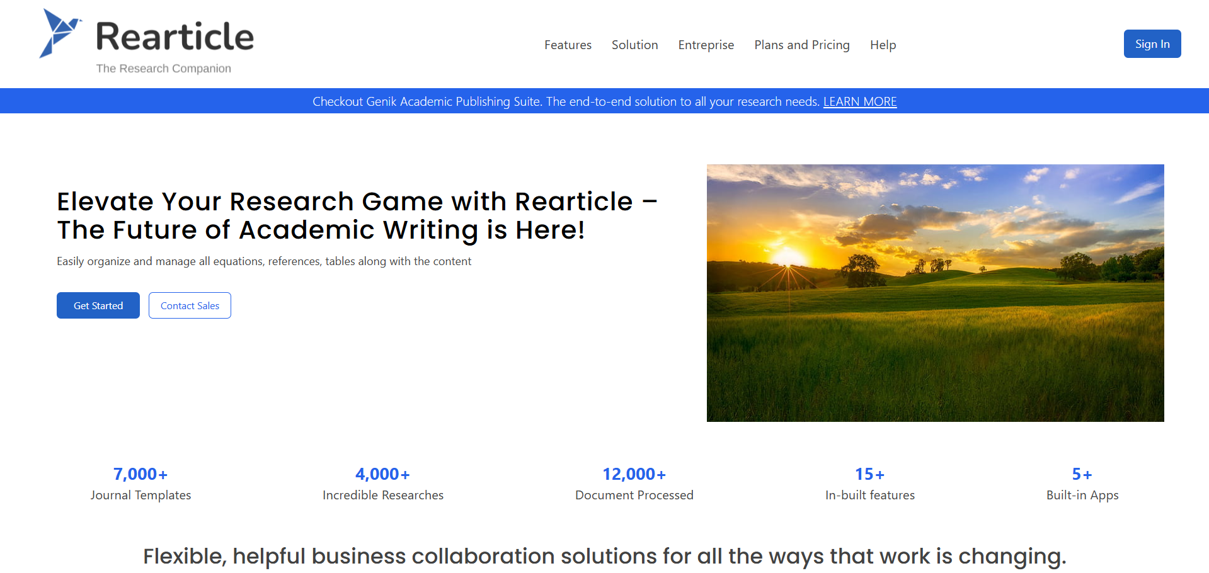Click the 15+ In-built features stat
This screenshot has height=573, width=1209.
point(869,484)
